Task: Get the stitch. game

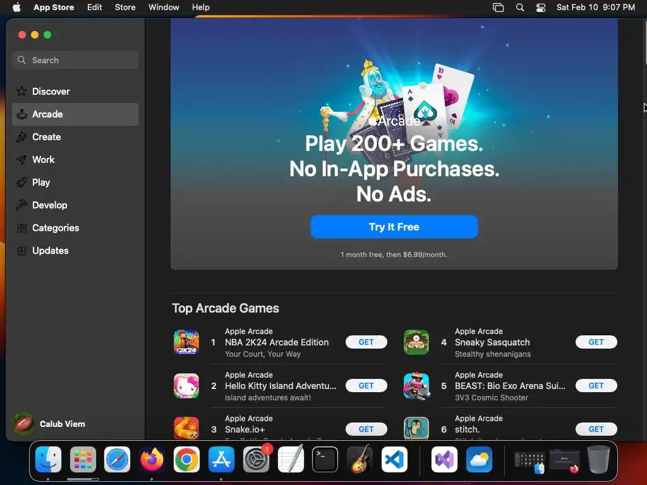Action: coord(596,429)
